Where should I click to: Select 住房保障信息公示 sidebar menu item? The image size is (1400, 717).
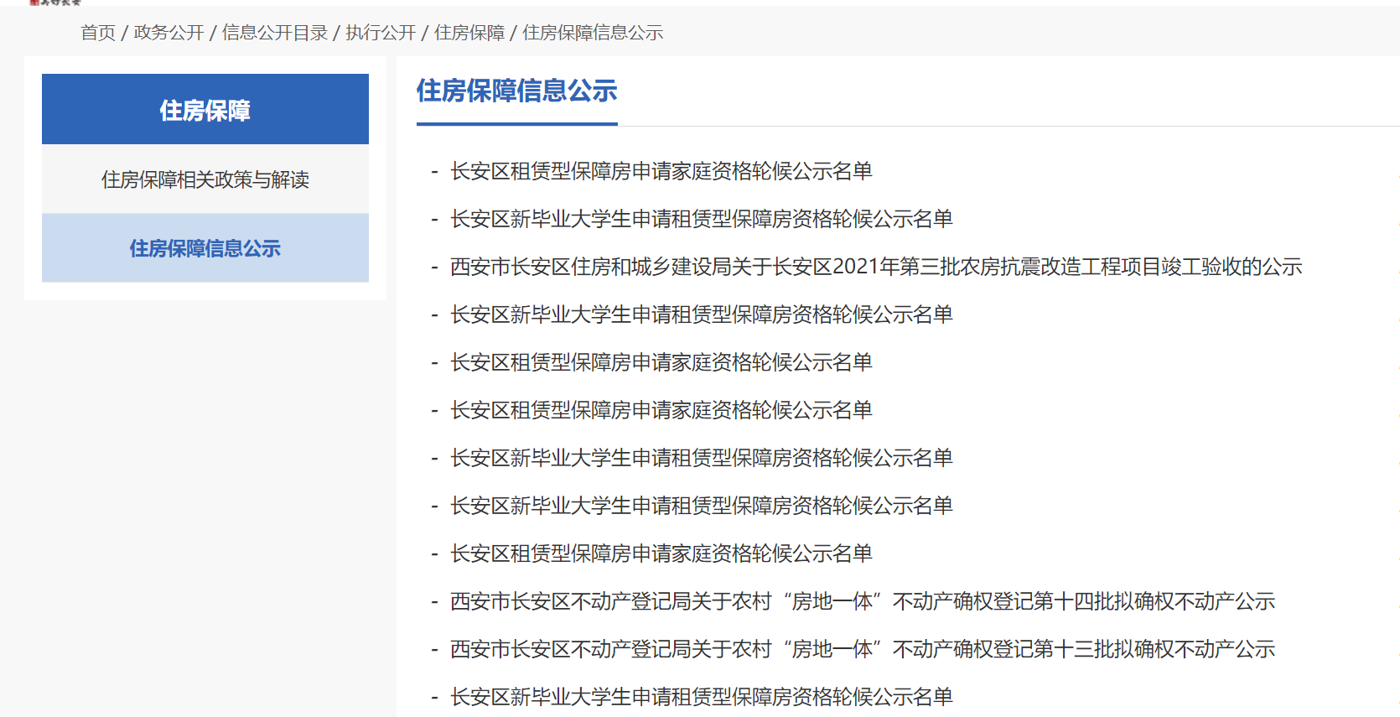click(x=205, y=248)
